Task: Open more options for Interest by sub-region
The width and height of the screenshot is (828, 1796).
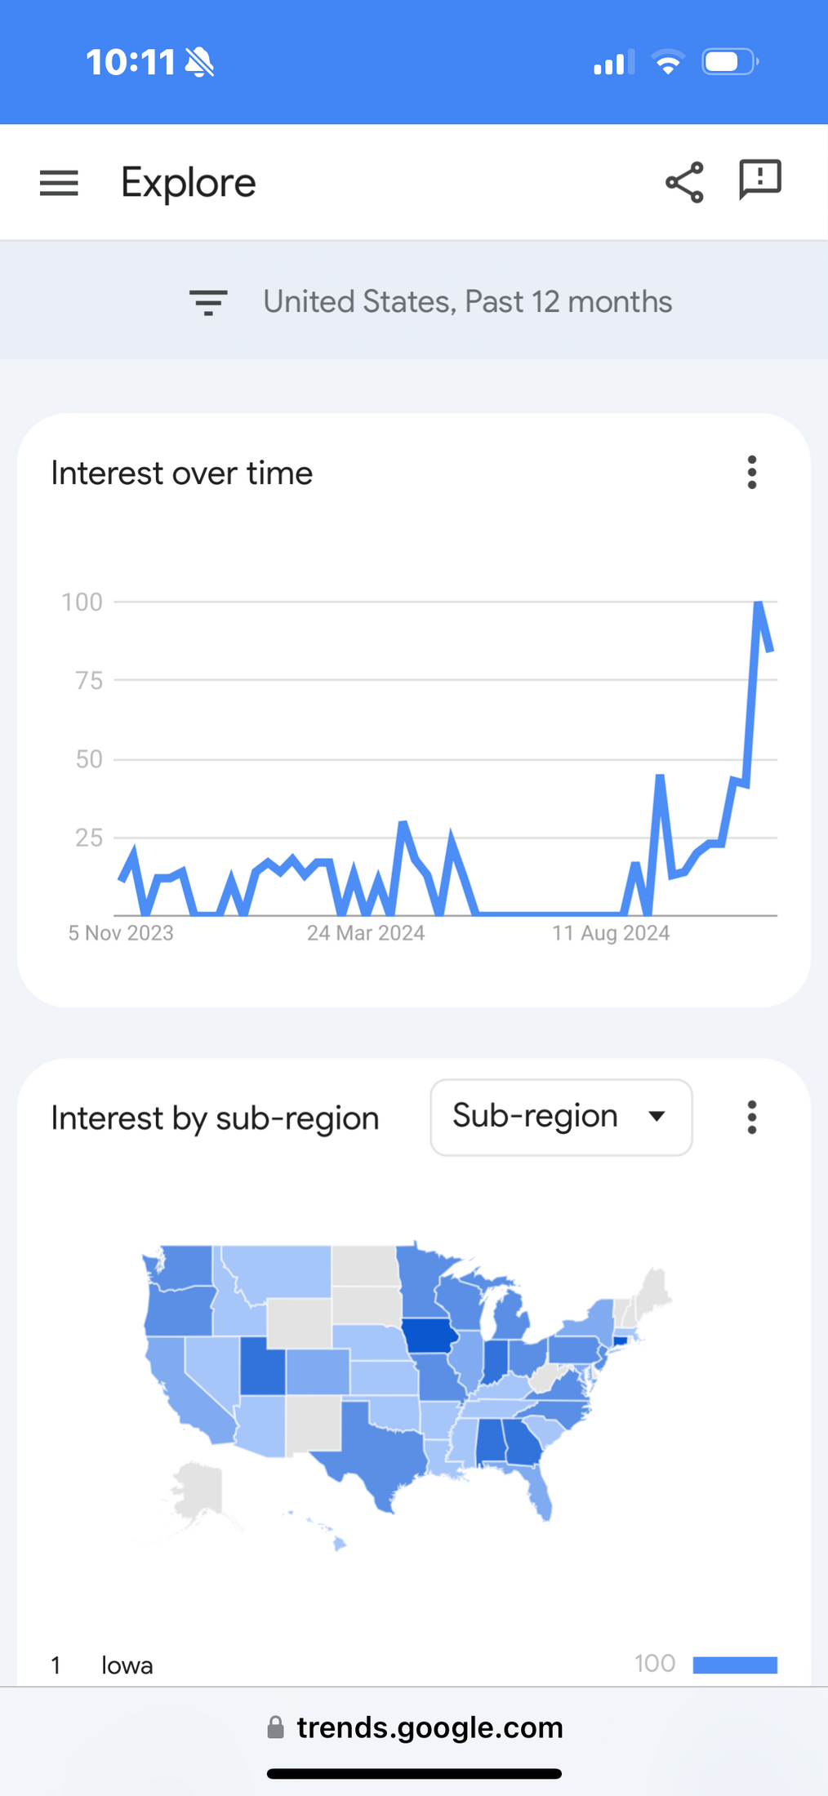Action: coord(752,1117)
